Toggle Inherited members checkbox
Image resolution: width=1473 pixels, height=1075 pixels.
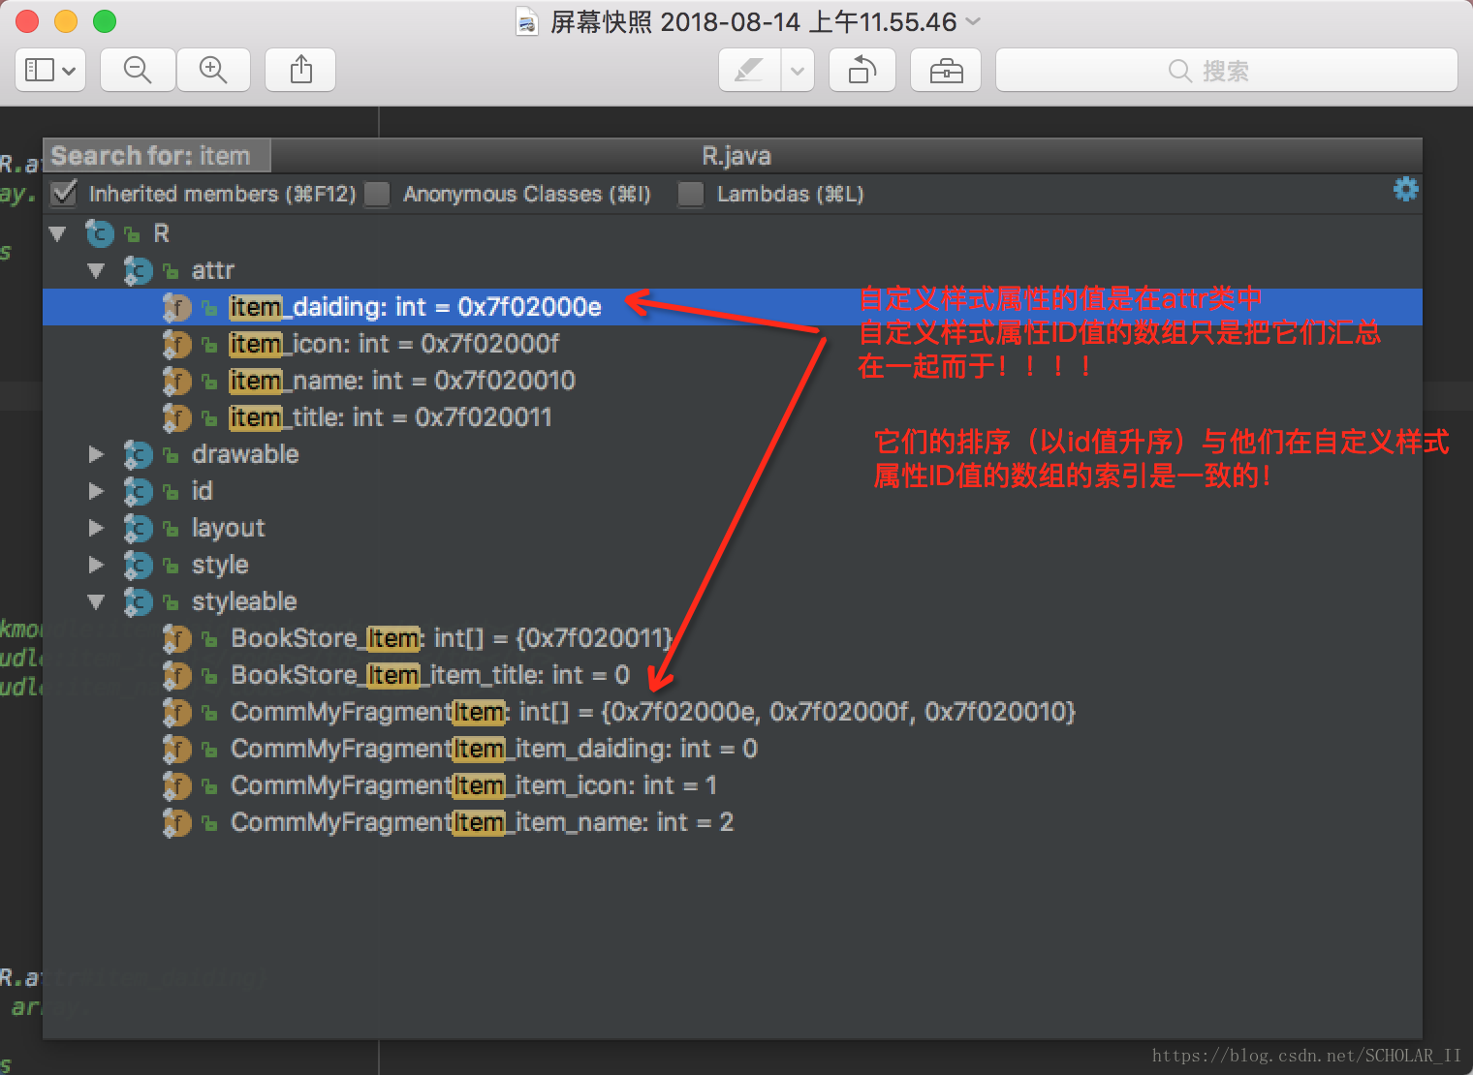[64, 194]
